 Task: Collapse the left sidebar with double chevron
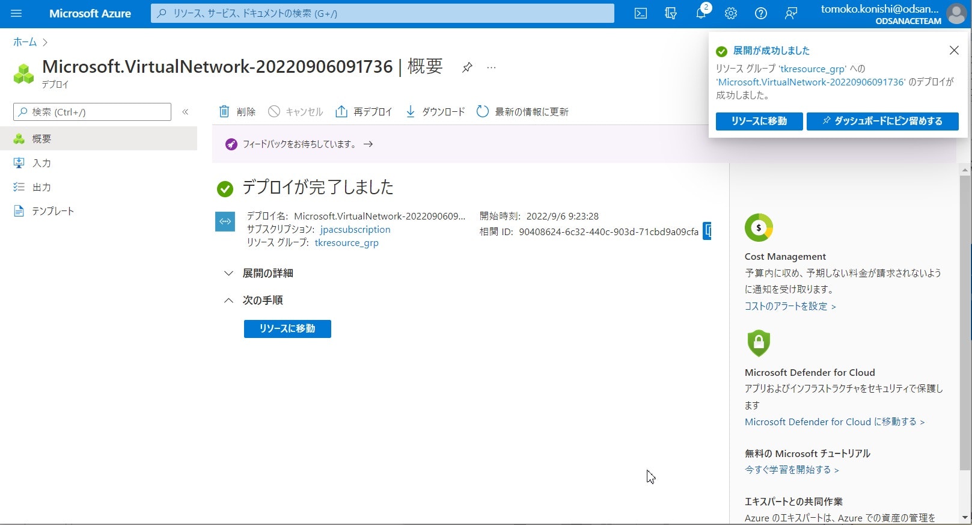point(186,112)
